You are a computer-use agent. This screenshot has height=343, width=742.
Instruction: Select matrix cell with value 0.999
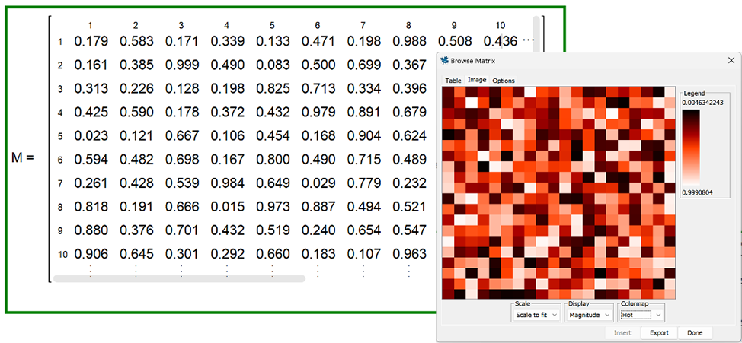point(181,65)
